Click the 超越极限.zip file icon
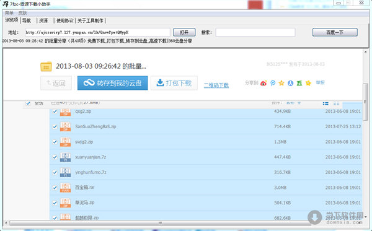Screen dimensions: 372x231 (65, 217)
